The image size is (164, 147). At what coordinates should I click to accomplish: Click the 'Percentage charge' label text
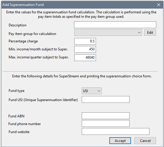pos(23,41)
